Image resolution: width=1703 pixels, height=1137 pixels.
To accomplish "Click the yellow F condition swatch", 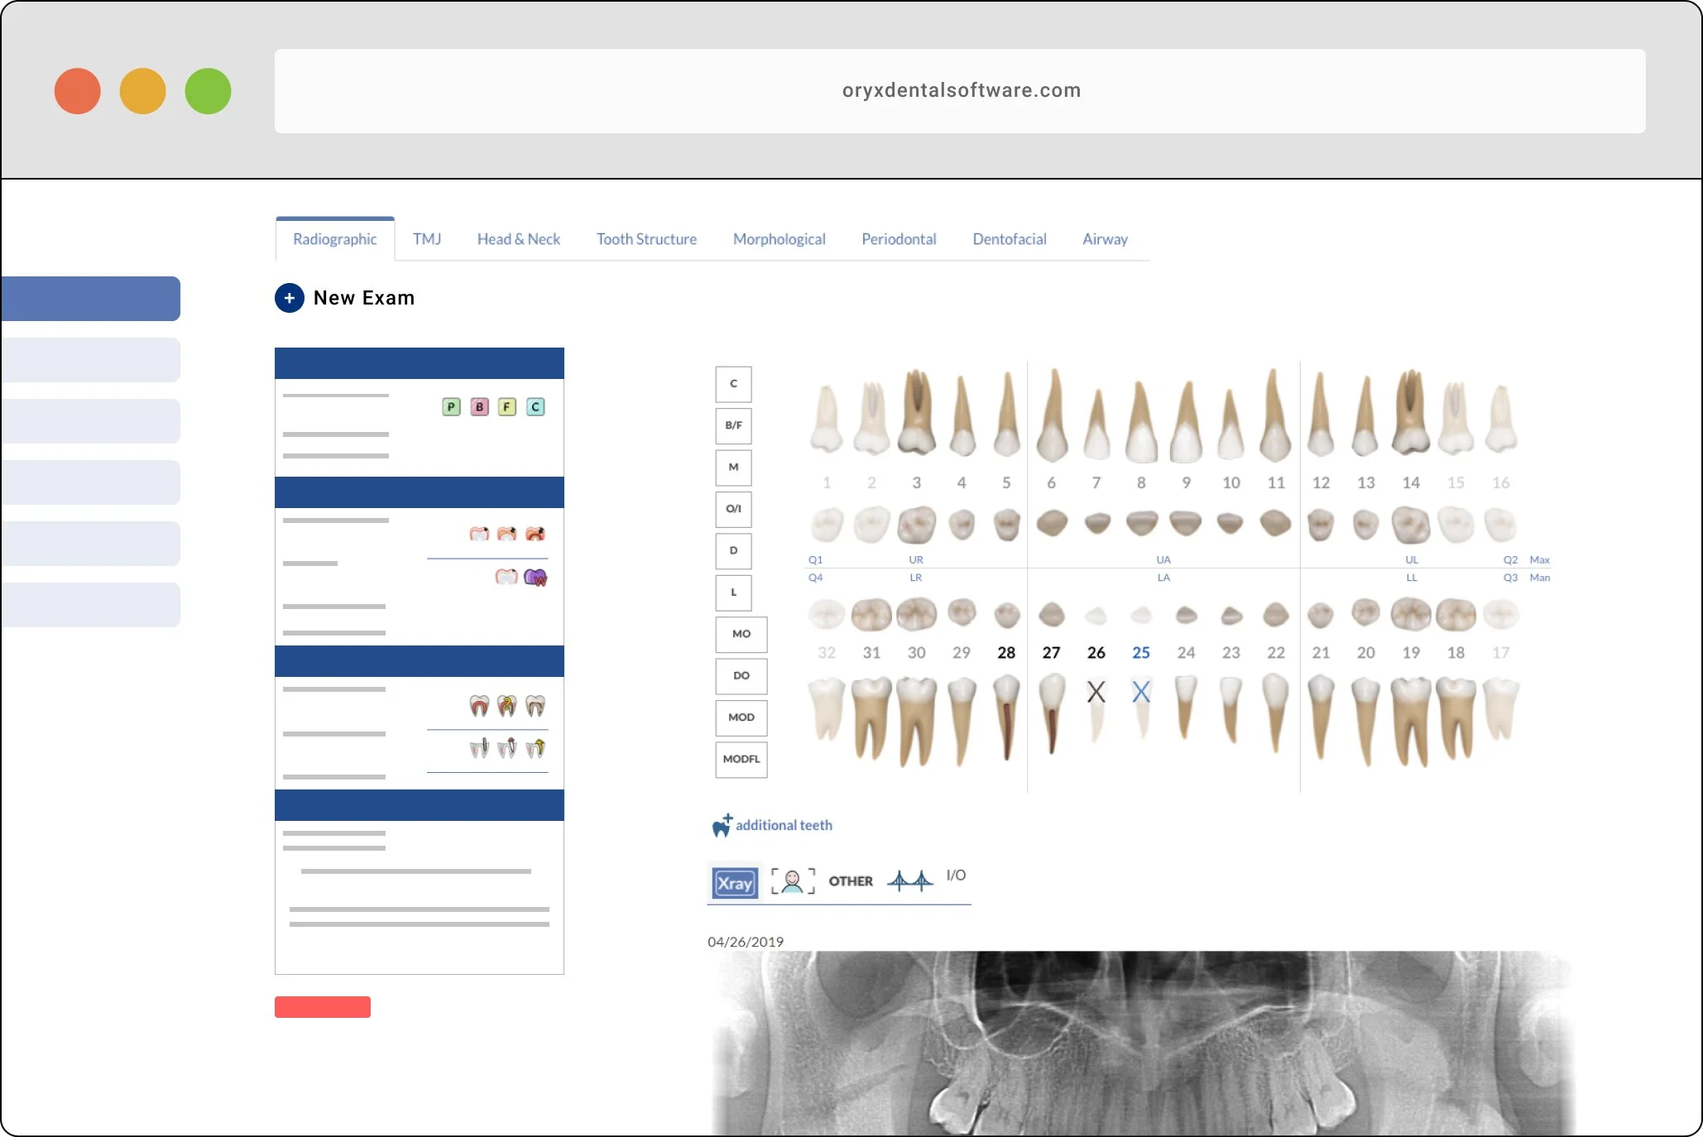I will 507,406.
